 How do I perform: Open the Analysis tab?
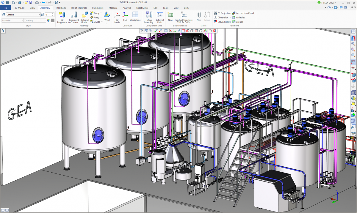[x=127, y=8]
